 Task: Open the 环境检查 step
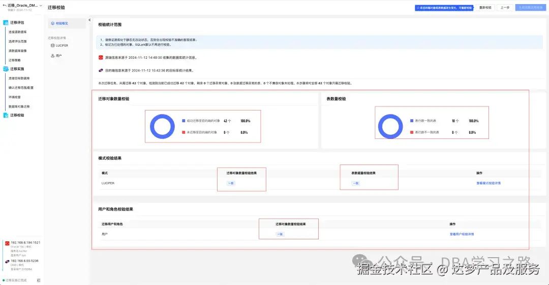[15, 97]
